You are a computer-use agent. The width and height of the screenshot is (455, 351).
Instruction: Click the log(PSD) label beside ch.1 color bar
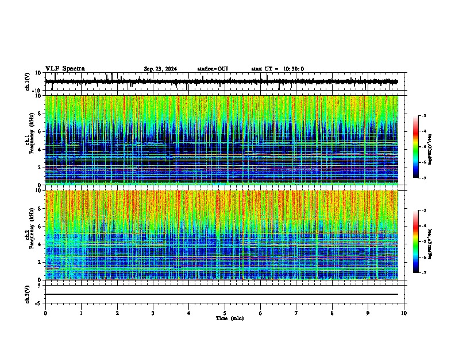click(x=430, y=150)
